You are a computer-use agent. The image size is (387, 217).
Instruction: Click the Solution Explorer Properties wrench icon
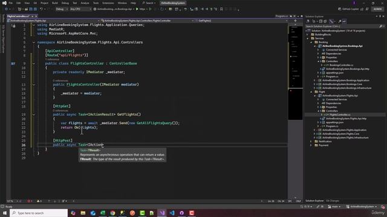(340, 22)
